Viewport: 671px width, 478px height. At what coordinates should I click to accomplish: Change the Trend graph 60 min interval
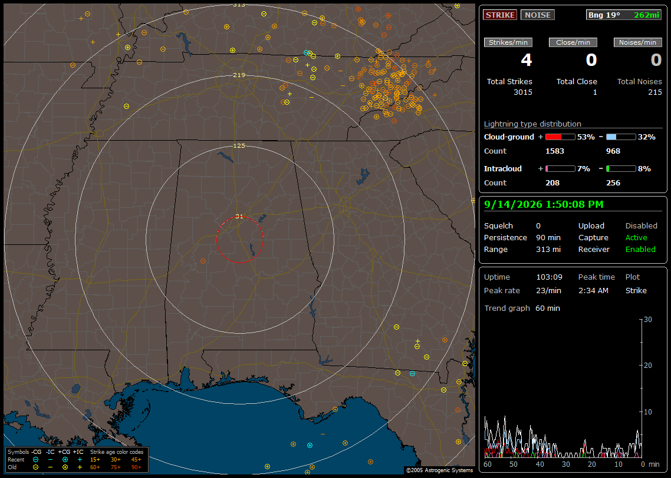(x=548, y=308)
